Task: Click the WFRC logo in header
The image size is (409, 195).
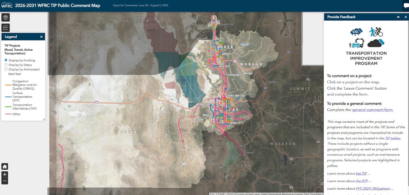Action: (x=7, y=5)
